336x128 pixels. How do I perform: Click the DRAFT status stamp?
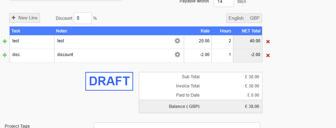point(109,81)
